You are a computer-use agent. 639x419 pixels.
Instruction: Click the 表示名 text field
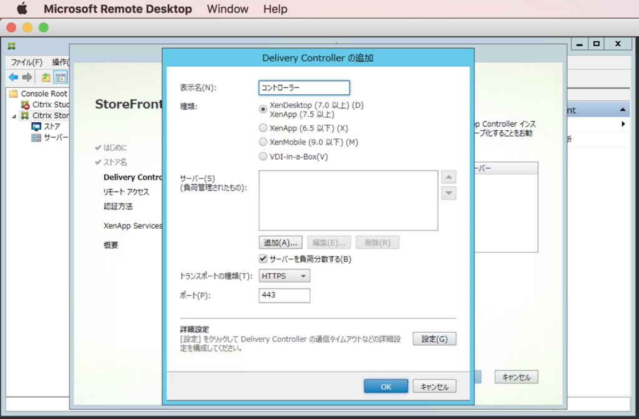pos(304,87)
